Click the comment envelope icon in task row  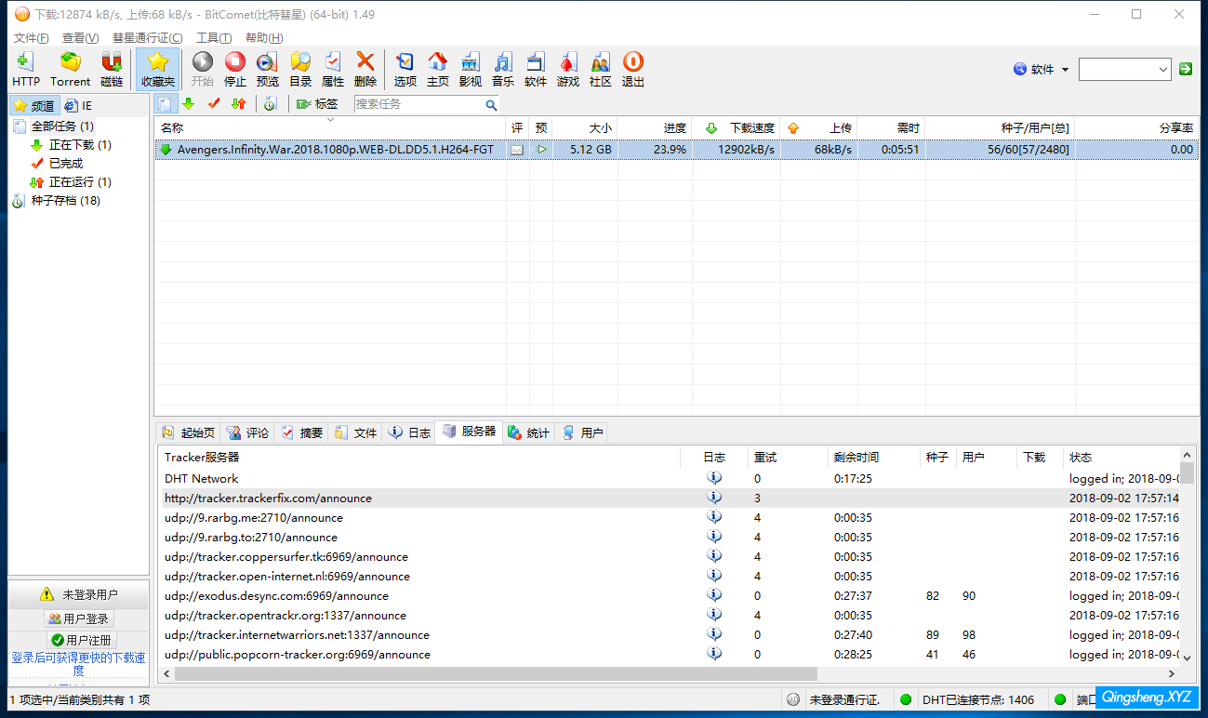(517, 149)
